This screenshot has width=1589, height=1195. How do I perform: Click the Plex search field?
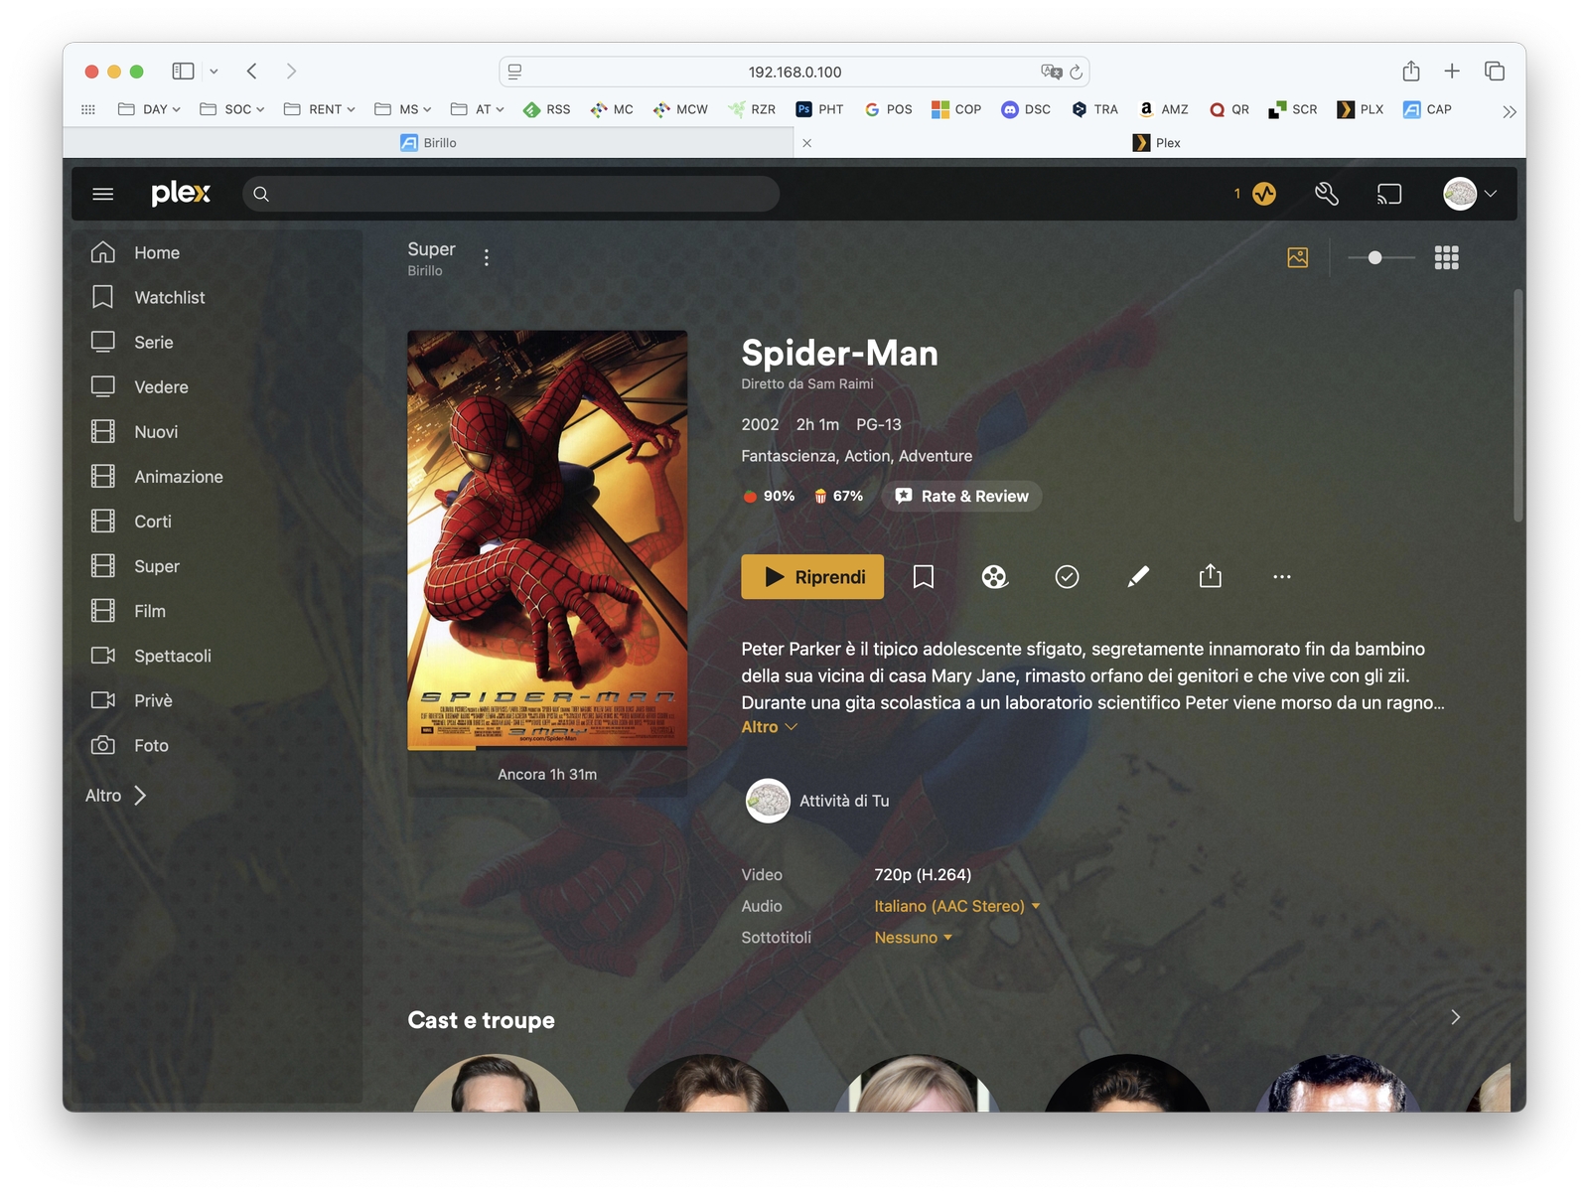510,194
